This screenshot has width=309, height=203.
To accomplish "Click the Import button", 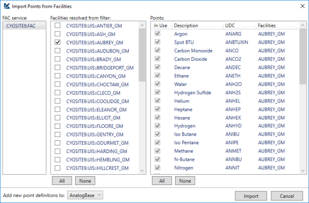I will [251, 196].
